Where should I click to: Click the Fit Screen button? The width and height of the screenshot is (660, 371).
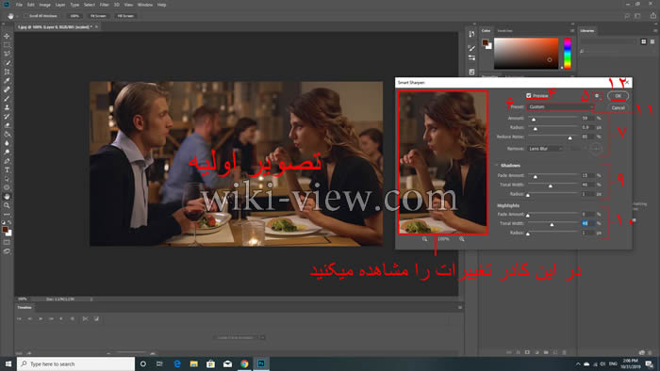pos(98,16)
